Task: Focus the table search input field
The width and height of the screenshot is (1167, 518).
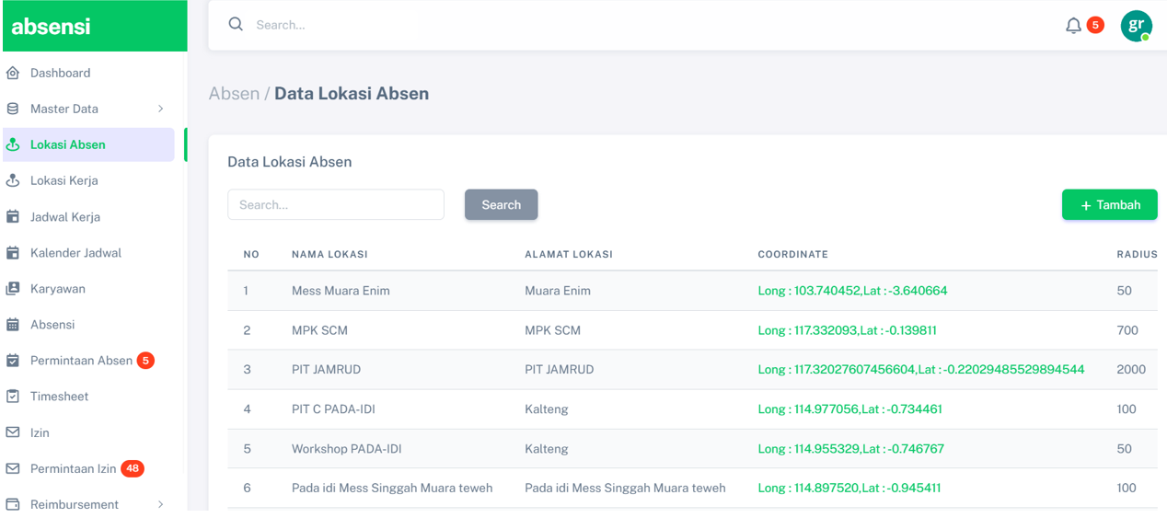Action: point(336,205)
